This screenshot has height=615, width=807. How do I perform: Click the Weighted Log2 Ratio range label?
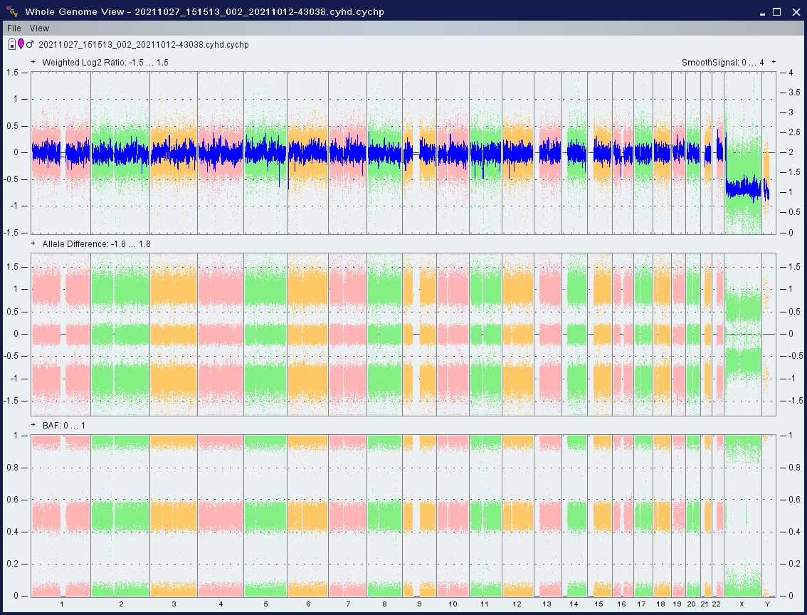pos(105,63)
